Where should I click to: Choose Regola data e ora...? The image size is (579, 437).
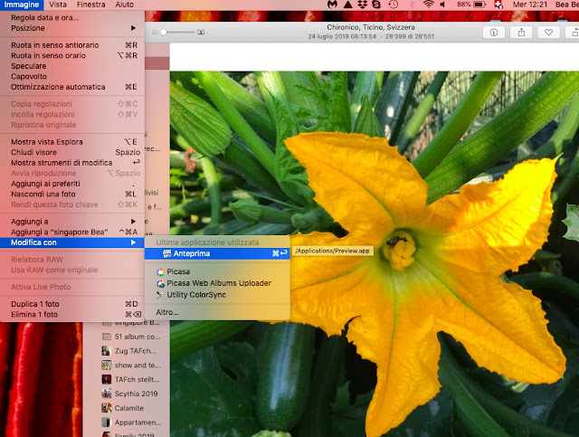(x=72, y=18)
